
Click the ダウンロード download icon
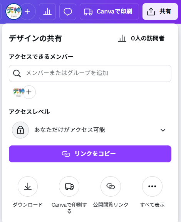(x=28, y=186)
